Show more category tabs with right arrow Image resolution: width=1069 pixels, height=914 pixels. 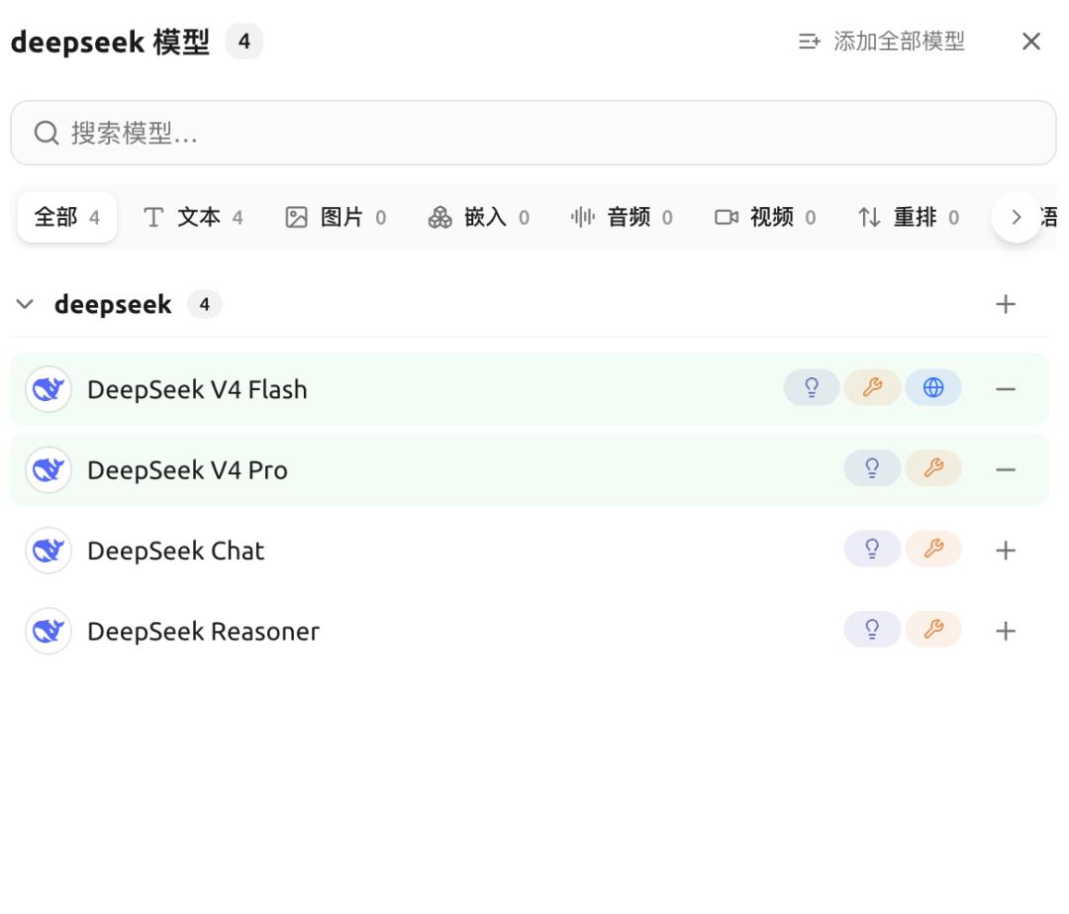pos(1017,218)
